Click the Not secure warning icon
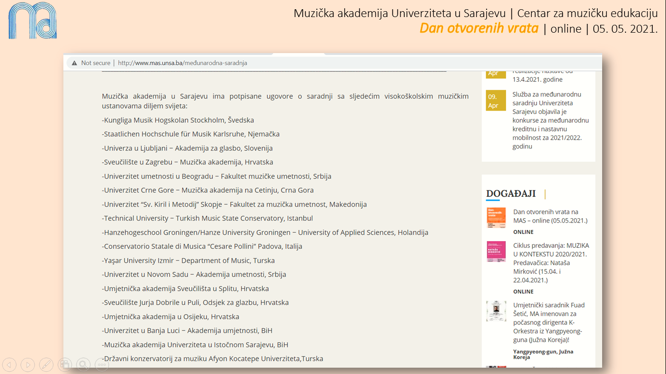The image size is (666, 374). coord(75,63)
